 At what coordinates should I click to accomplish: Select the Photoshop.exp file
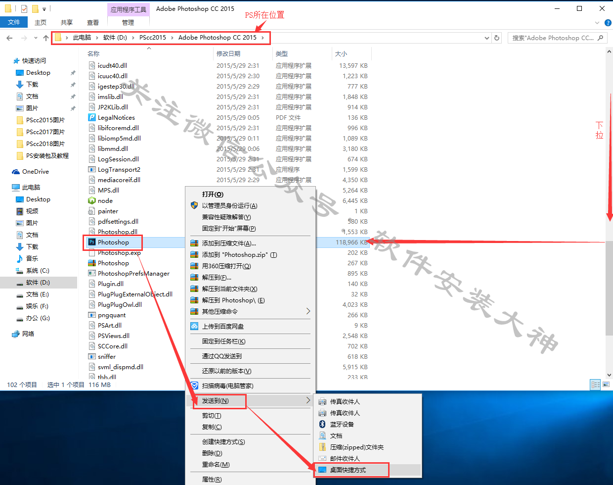point(119,252)
